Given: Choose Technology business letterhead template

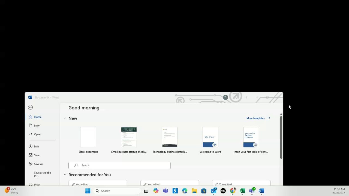Looking at the screenshot, I should click(x=170, y=140).
